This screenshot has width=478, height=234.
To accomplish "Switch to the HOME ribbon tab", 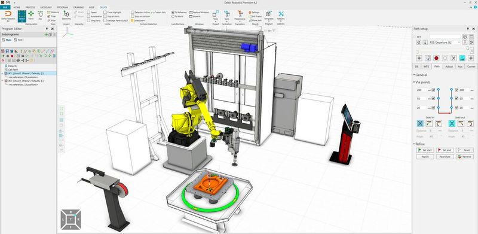I will coord(17,7).
